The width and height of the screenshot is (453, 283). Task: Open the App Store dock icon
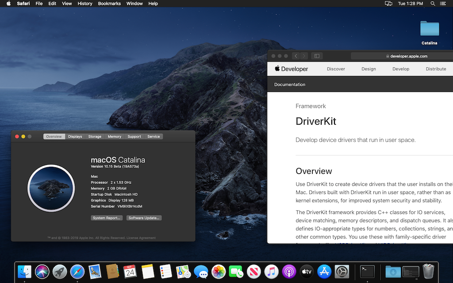pyautogui.click(x=324, y=271)
